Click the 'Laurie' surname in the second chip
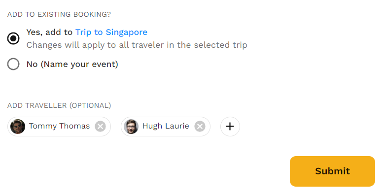383x195 pixels. click(177, 126)
